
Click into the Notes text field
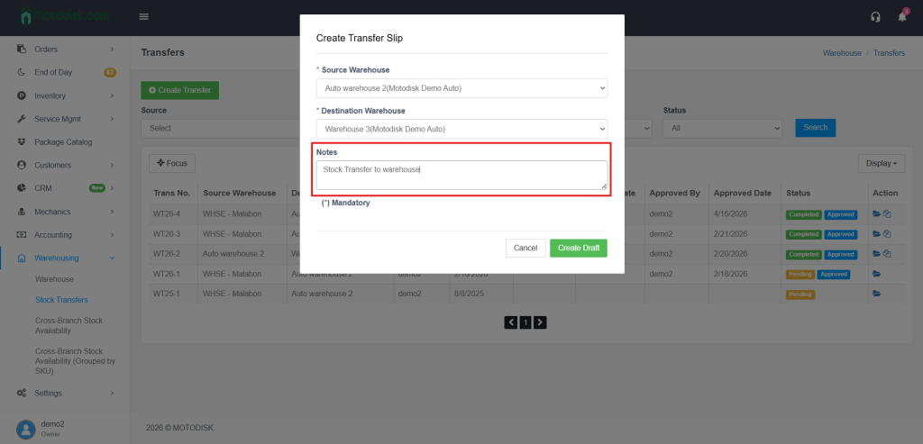(x=461, y=175)
